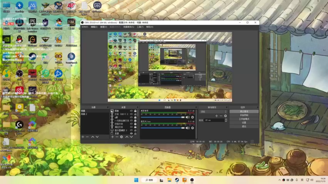This screenshot has height=184, width=328.
Task: Open 桌面音频 audio settings gear
Action: 192,117
